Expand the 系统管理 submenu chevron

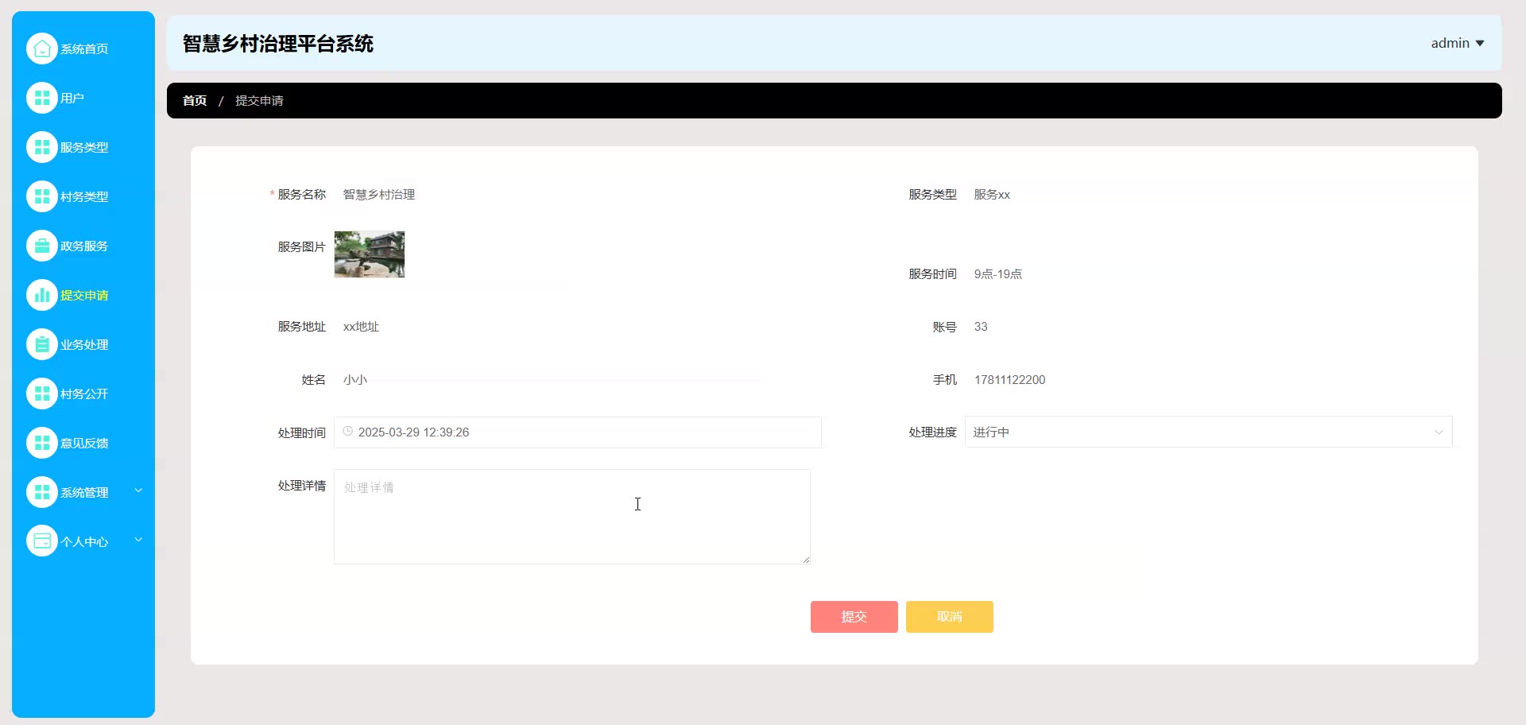click(138, 490)
